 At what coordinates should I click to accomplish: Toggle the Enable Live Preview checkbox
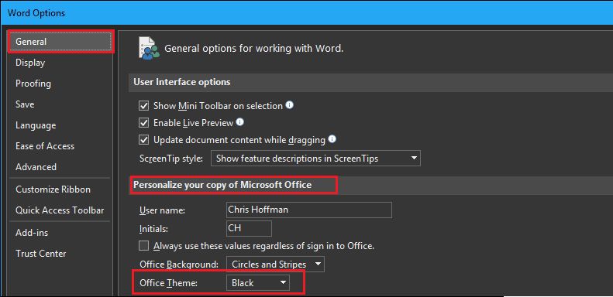click(144, 122)
